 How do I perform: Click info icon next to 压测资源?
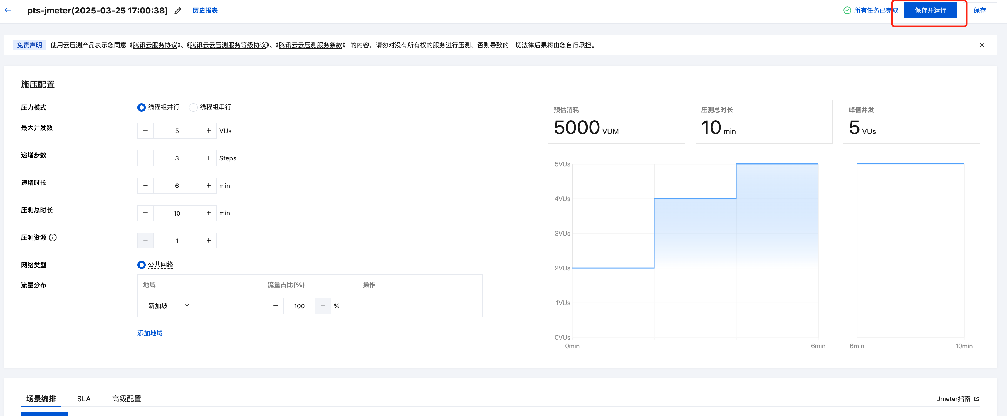(53, 237)
